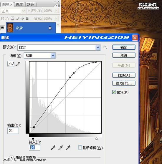Open the 不透明度 opacity slider arrow
162x164 pixels.
click(x=56, y=11)
